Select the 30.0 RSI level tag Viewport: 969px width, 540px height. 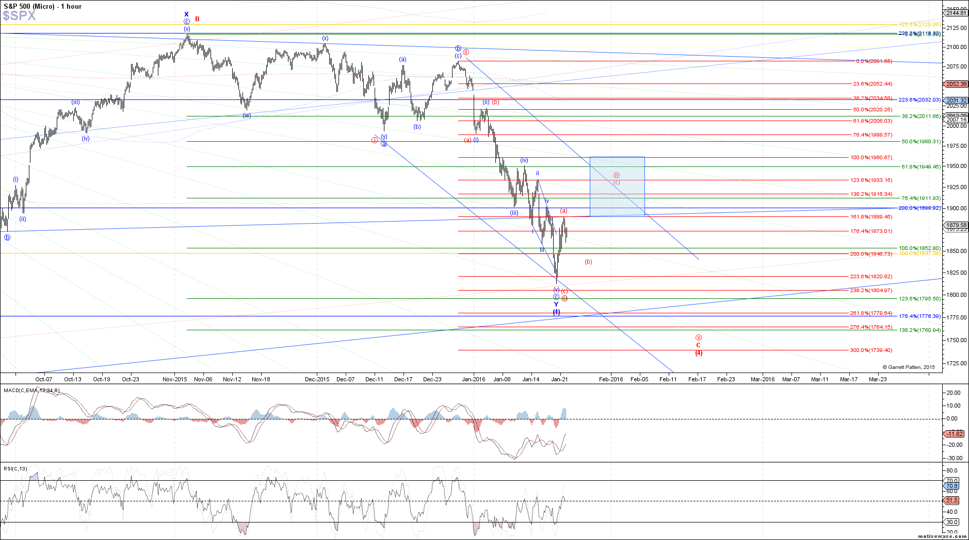pyautogui.click(x=952, y=522)
